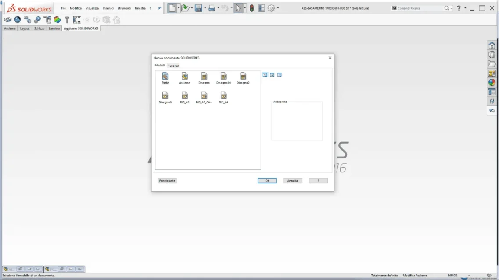The width and height of the screenshot is (499, 280).
Task: Click the Open file toolbar icon
Action: pyautogui.click(x=185, y=8)
